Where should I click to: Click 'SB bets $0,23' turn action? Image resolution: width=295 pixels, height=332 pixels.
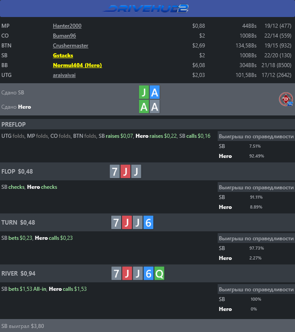[x=17, y=238]
